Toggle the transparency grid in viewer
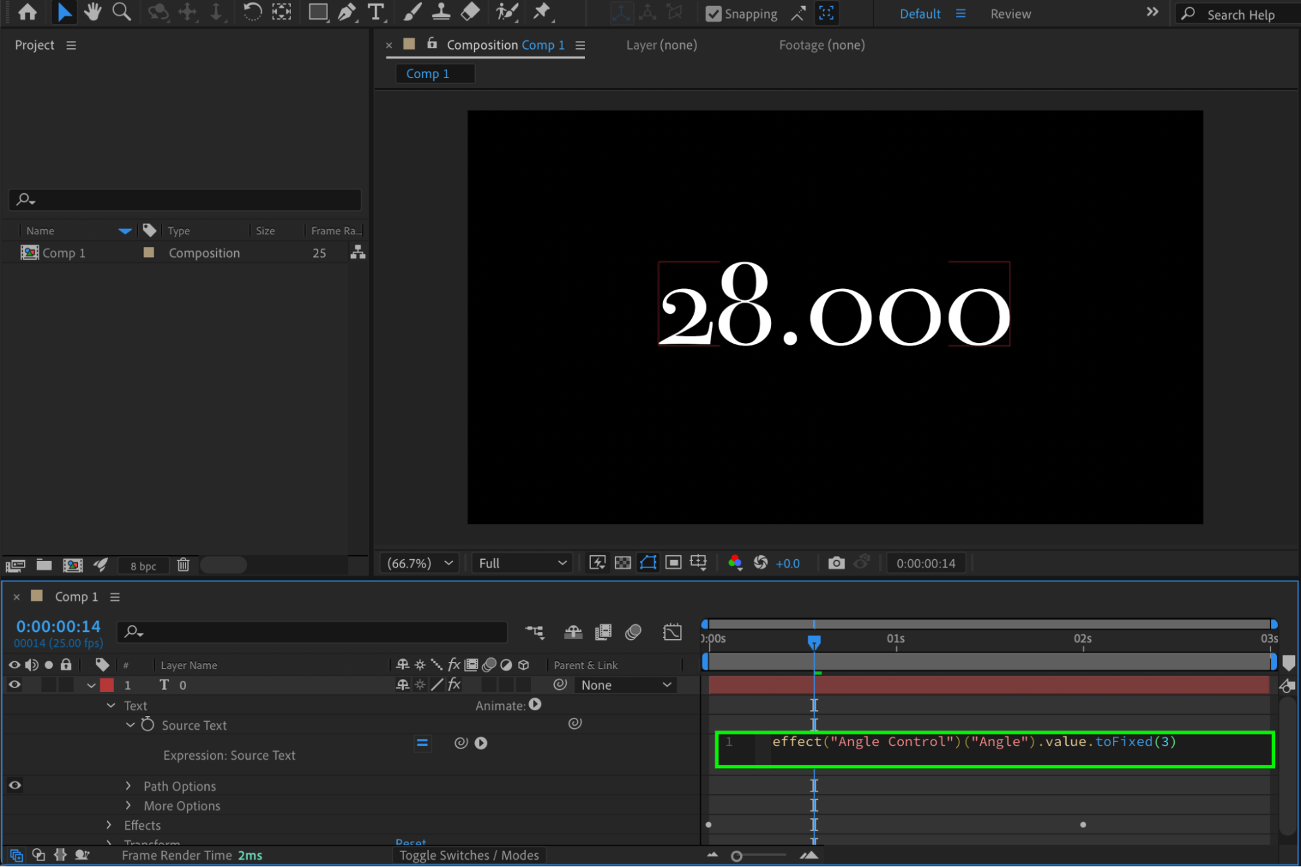Screen dimensions: 1301x867 622,563
